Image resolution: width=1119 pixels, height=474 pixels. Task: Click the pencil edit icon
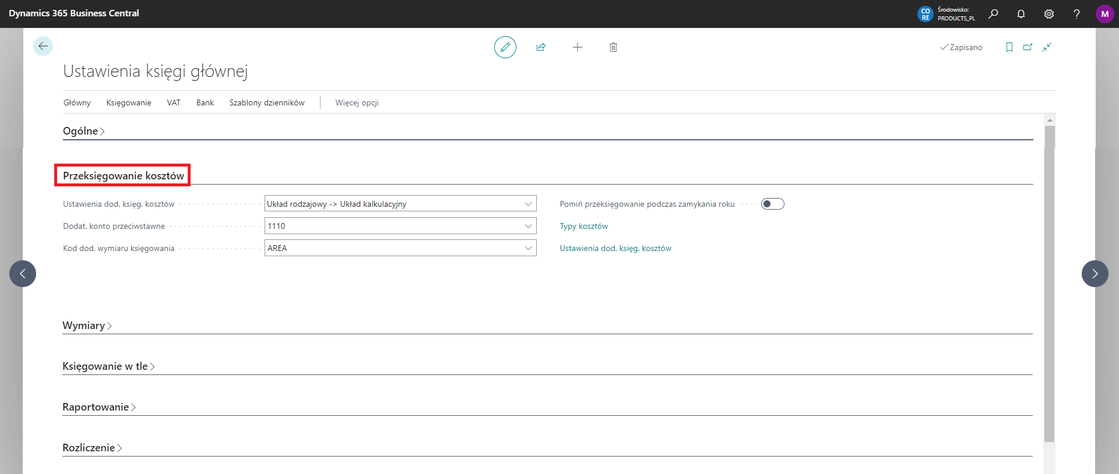(x=505, y=47)
